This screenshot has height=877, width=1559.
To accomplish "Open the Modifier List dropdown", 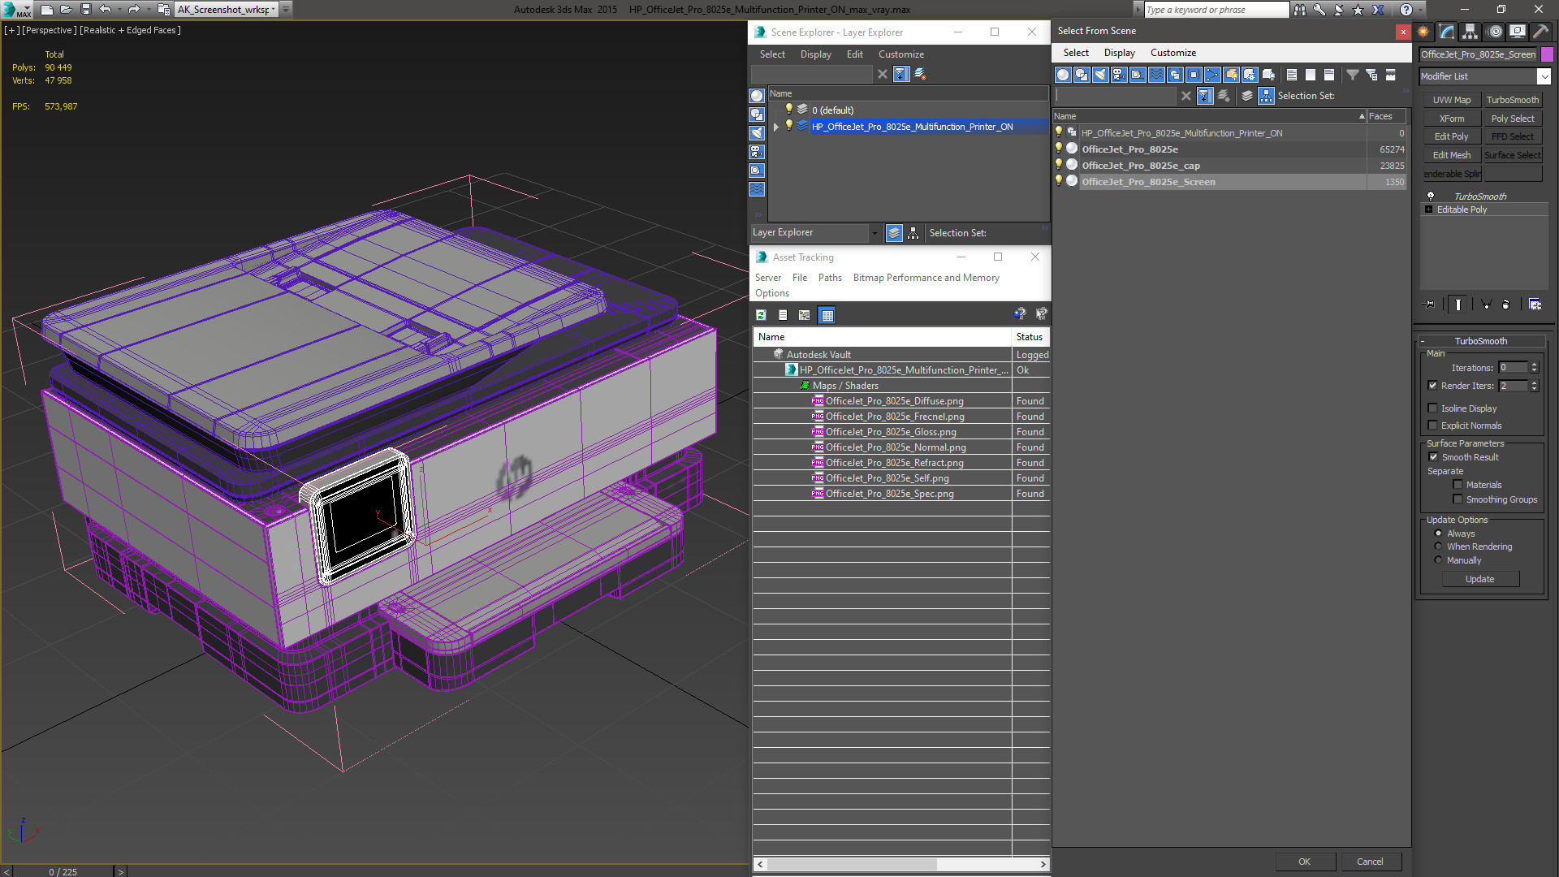I will [x=1544, y=76].
